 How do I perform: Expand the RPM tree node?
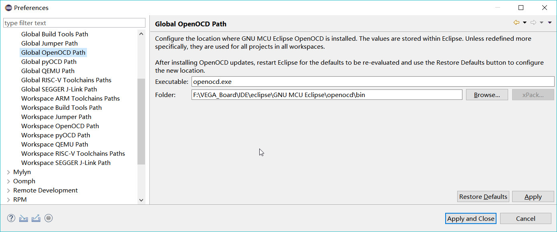9,200
